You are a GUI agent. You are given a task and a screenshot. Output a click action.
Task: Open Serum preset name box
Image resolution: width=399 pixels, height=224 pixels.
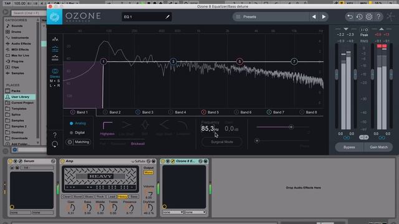pos(37,168)
